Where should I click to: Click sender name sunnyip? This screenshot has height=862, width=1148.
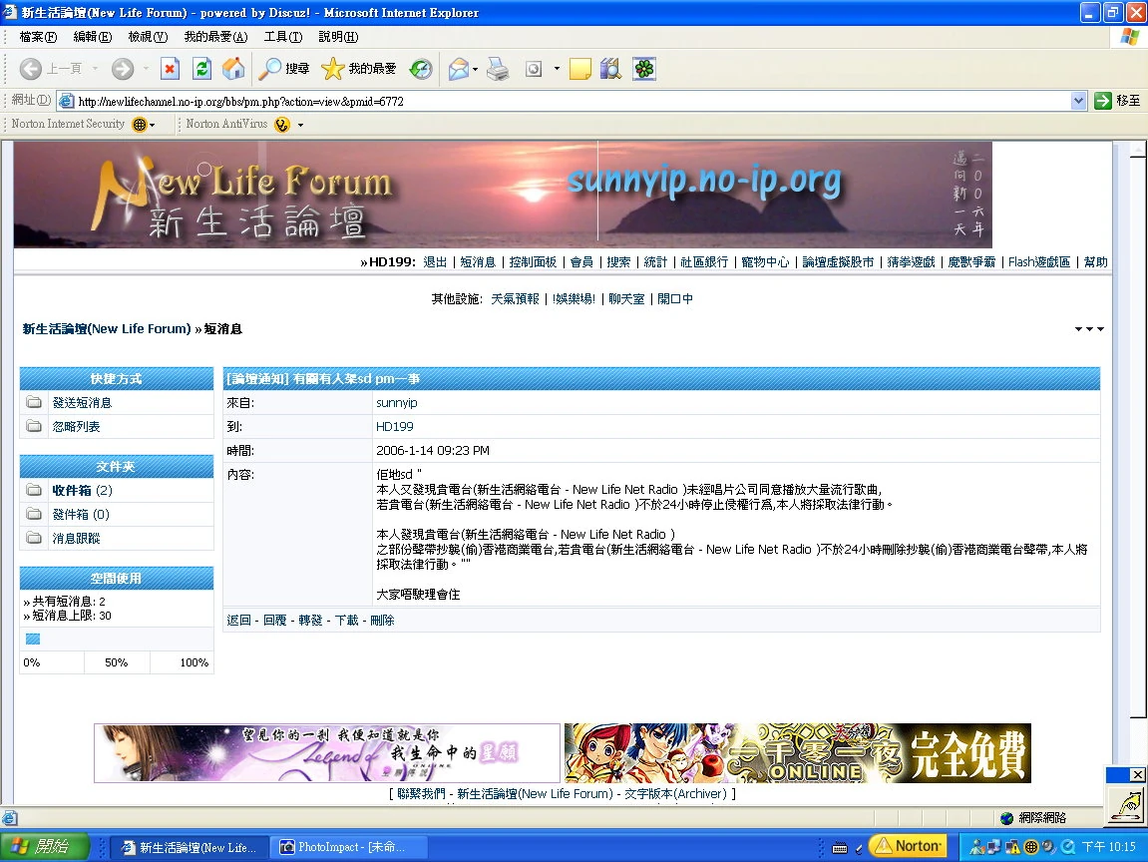point(397,403)
